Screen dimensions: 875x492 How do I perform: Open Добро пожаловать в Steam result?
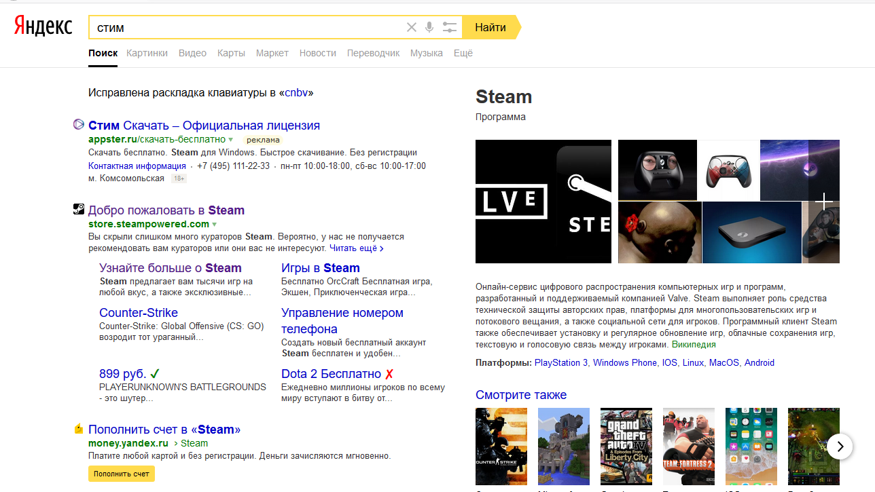[166, 210]
